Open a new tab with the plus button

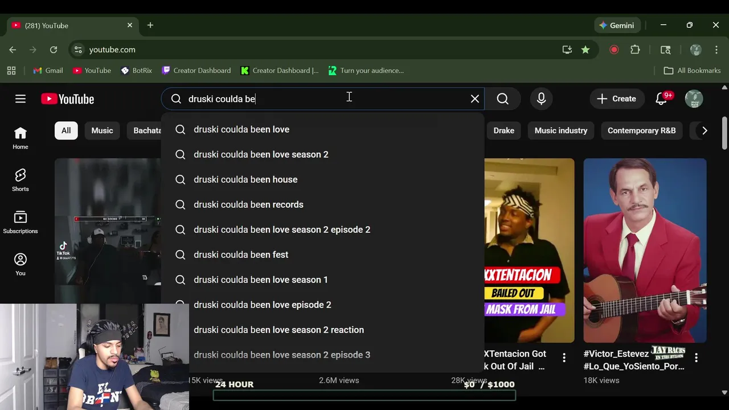(x=150, y=25)
